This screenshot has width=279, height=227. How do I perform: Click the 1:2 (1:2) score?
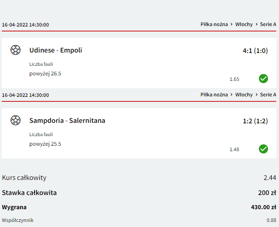click(x=255, y=121)
